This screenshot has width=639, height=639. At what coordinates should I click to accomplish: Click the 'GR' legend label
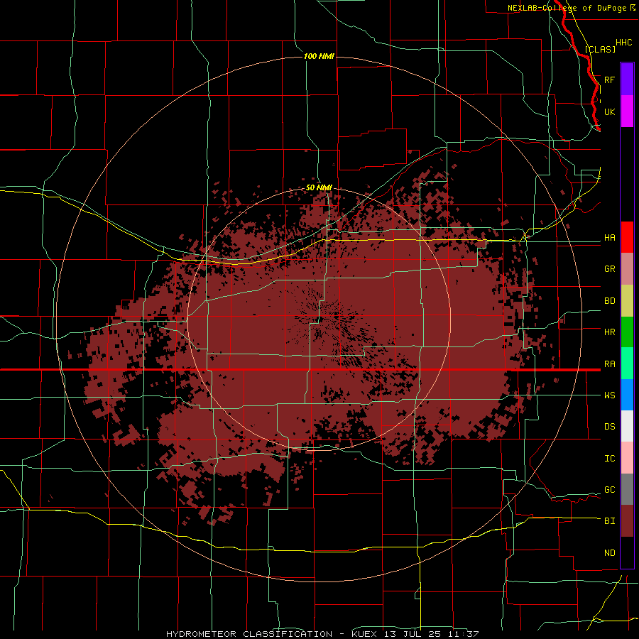click(x=609, y=269)
